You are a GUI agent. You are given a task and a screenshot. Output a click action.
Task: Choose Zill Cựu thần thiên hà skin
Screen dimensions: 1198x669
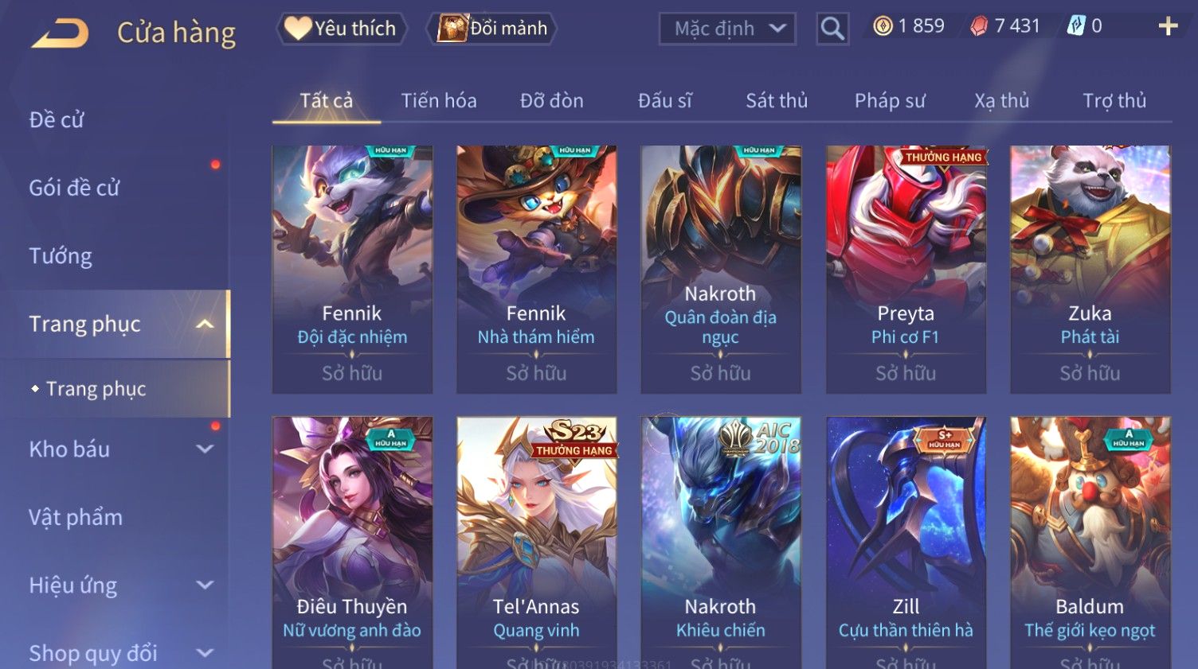coord(906,543)
